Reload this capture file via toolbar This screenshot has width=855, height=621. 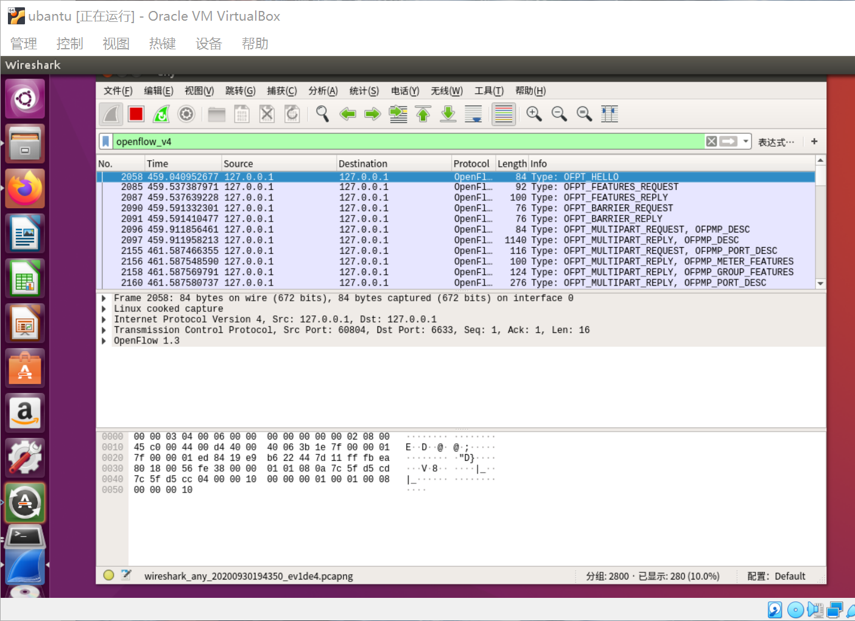pos(292,114)
